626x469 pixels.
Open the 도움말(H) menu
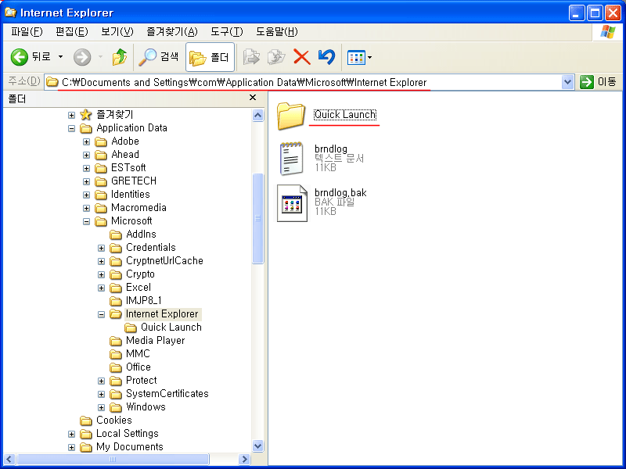point(277,32)
